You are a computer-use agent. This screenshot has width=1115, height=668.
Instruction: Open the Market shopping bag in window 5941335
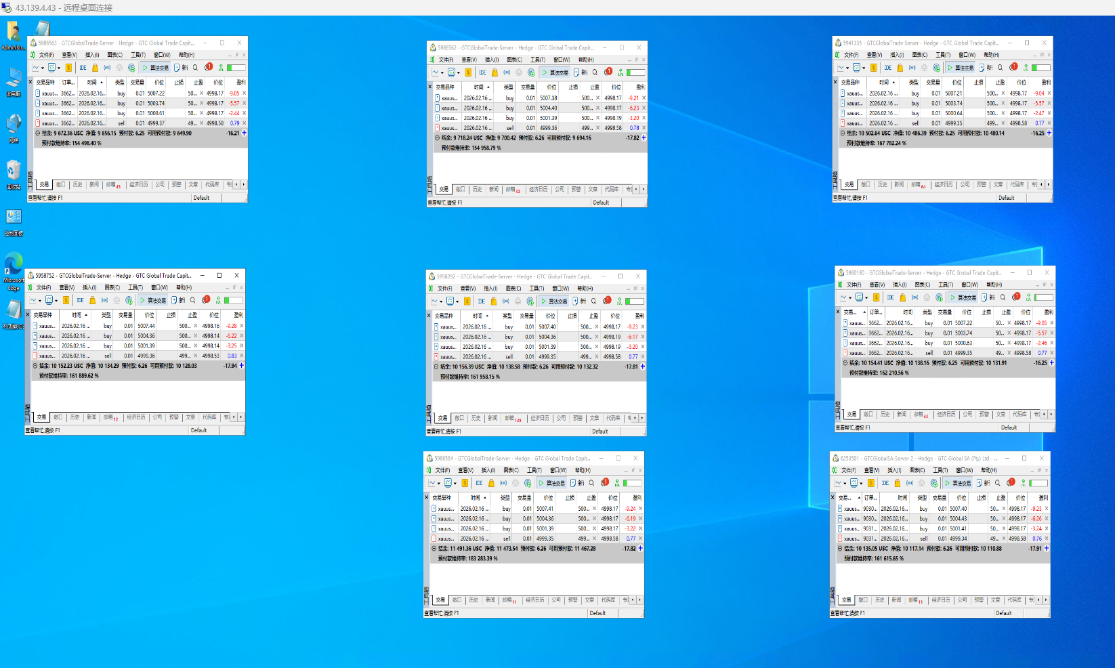[x=900, y=68]
